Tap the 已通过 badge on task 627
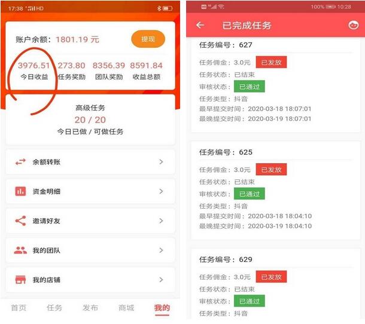 250,87
